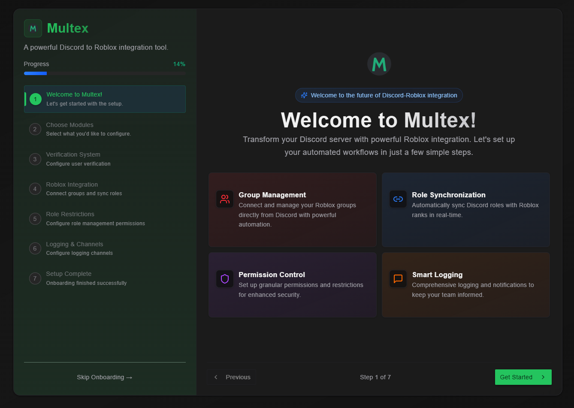
Task: Click "Select what you'd like to configure." text
Action: (88, 134)
